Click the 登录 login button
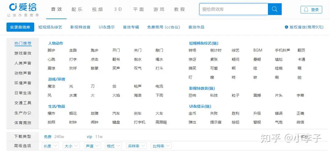330x152 pixels. click(311, 10)
